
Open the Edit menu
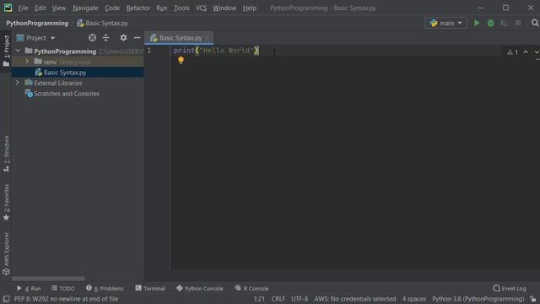tap(40, 8)
